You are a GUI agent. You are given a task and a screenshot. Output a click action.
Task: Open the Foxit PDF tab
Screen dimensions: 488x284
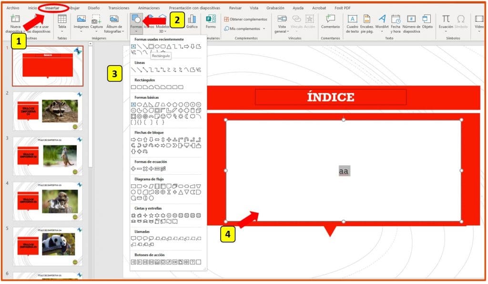(x=342, y=8)
